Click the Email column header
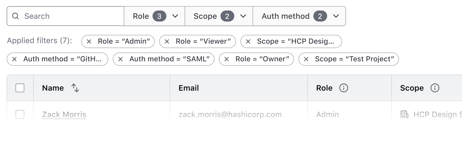The height and width of the screenshot is (142, 462). point(189,88)
